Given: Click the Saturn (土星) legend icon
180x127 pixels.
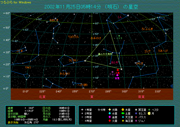Looking at the screenshot, I should pyautogui.click(x=122, y=113).
